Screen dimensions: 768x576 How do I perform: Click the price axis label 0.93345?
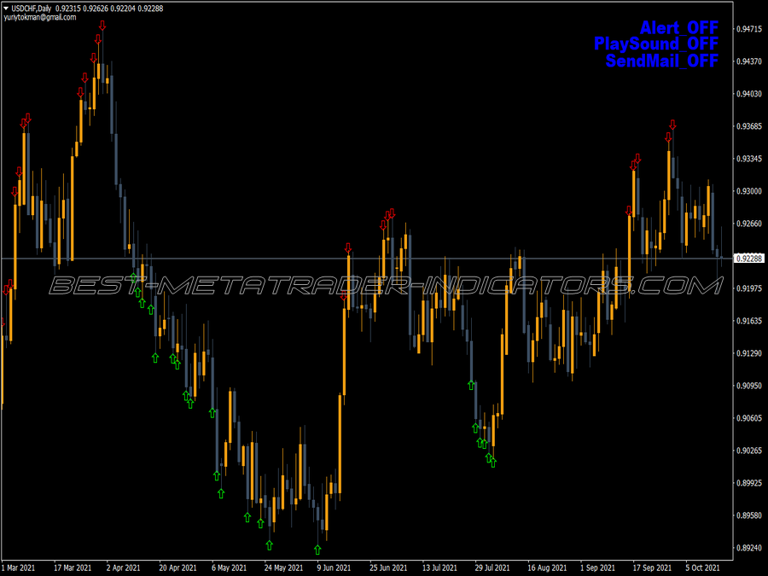point(749,159)
